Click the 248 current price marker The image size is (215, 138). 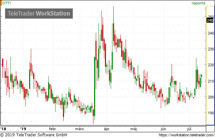210,20
